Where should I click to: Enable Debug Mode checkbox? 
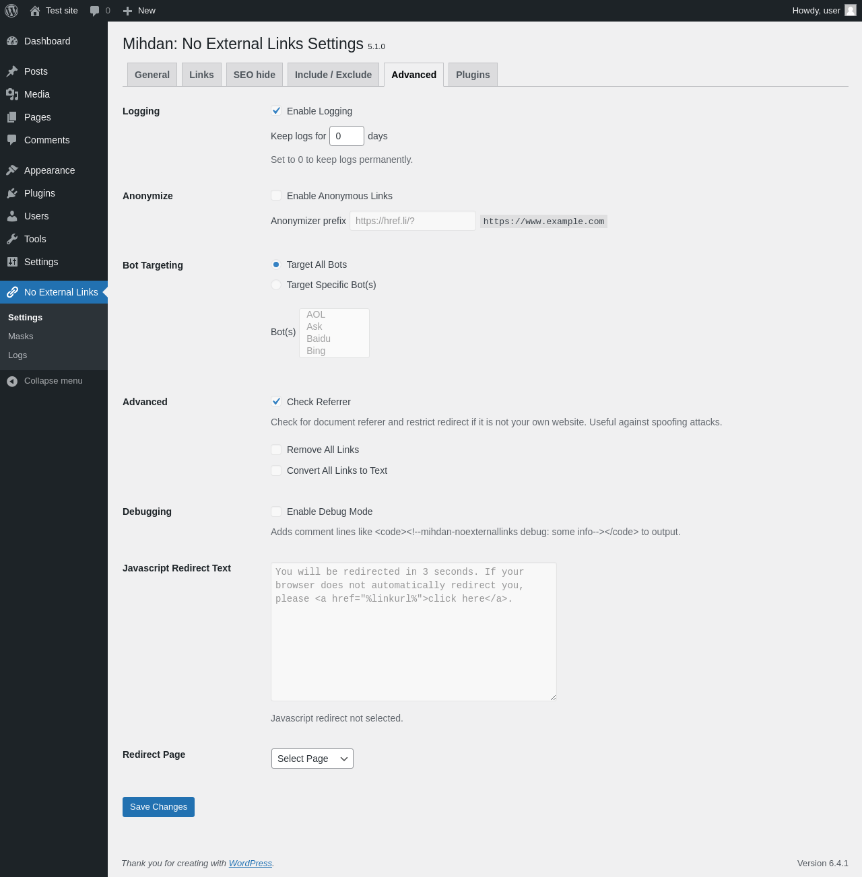[276, 512]
